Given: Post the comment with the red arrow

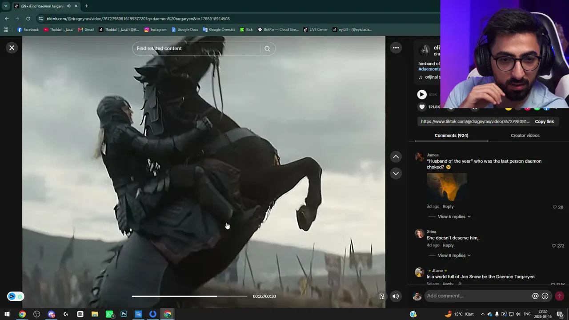Looking at the screenshot, I should 559,296.
